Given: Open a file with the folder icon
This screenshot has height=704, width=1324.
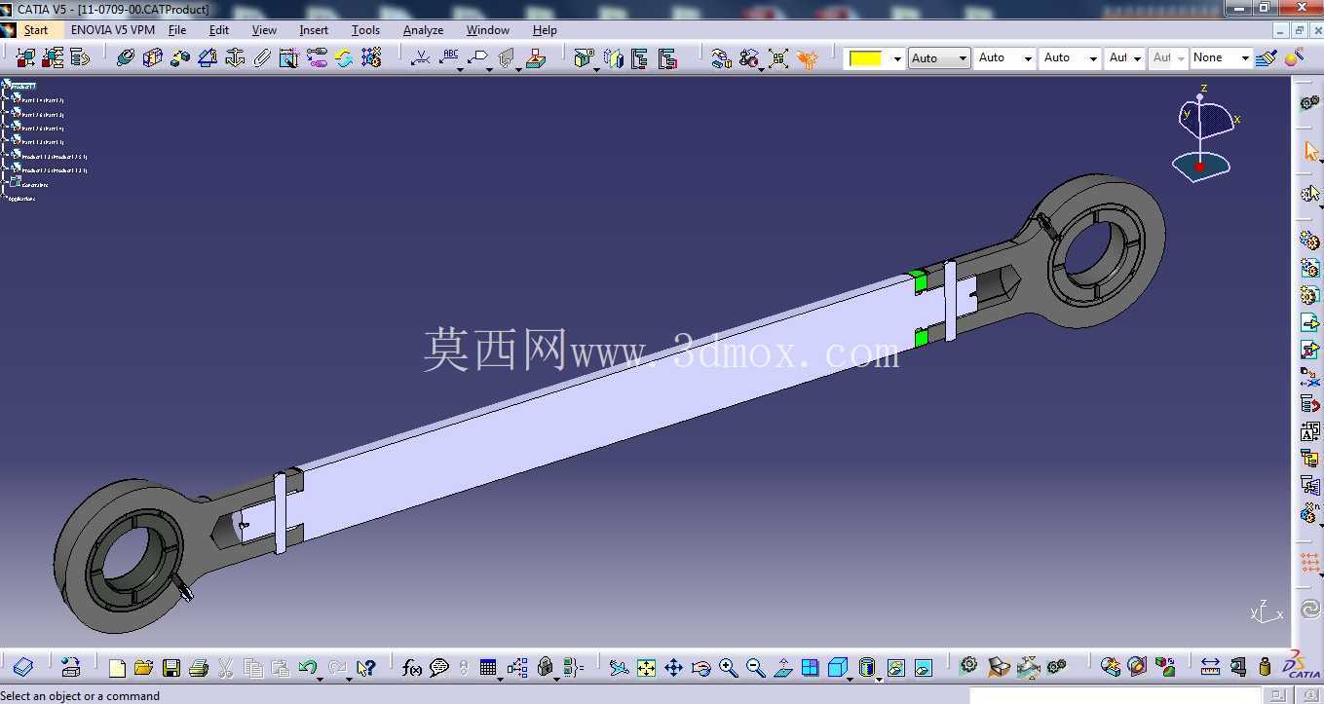Looking at the screenshot, I should pyautogui.click(x=143, y=668).
